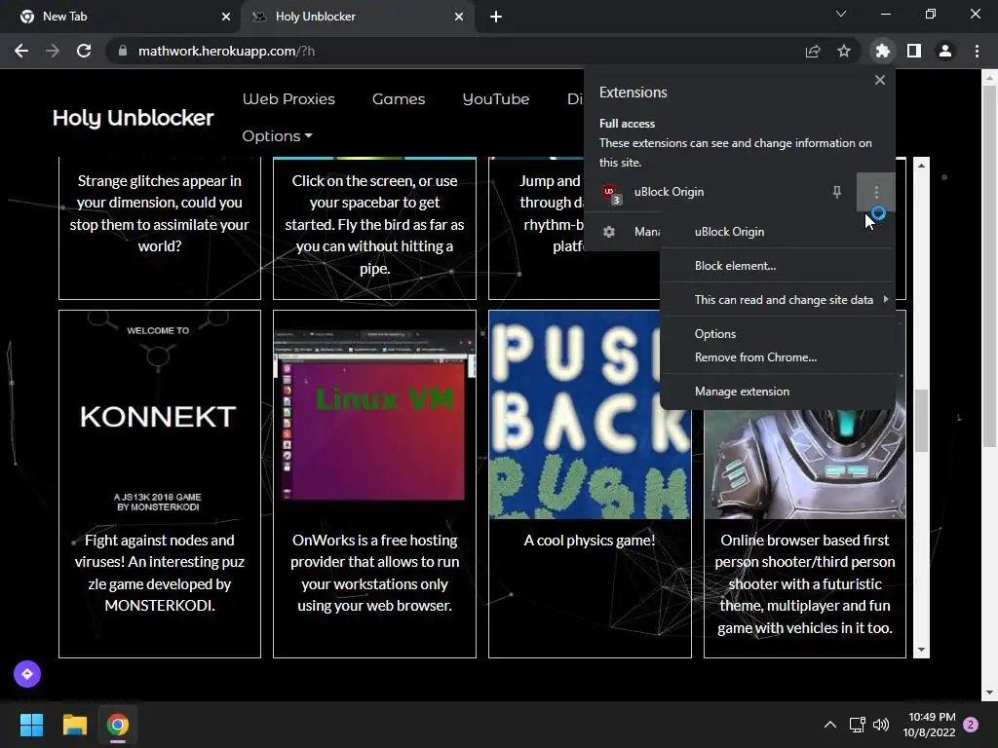Click 'A cool physics game!' description

click(x=590, y=541)
